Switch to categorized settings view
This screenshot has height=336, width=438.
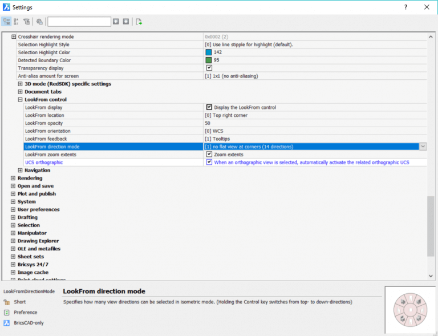point(6,22)
